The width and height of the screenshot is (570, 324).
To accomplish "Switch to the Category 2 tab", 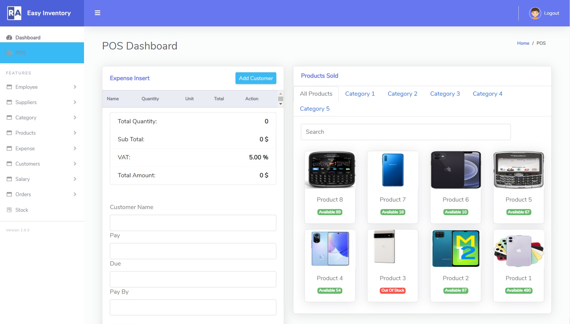I will (x=402, y=94).
